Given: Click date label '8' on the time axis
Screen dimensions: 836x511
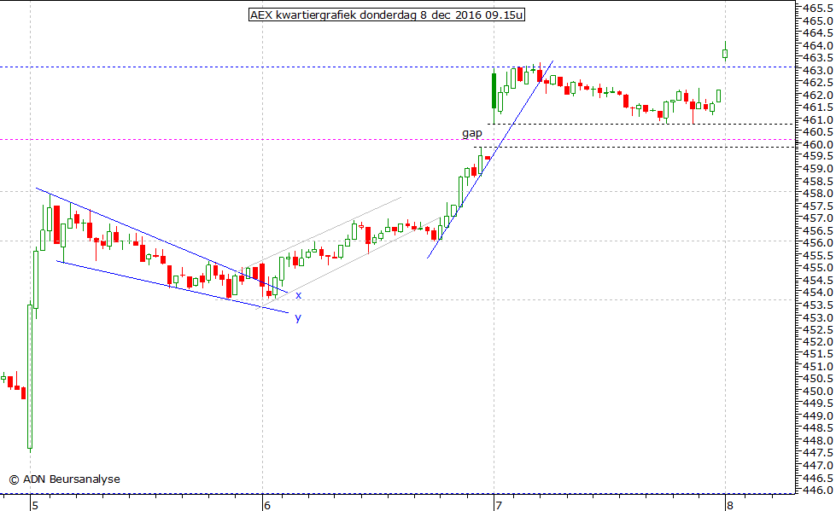Looking at the screenshot, I should coord(730,505).
